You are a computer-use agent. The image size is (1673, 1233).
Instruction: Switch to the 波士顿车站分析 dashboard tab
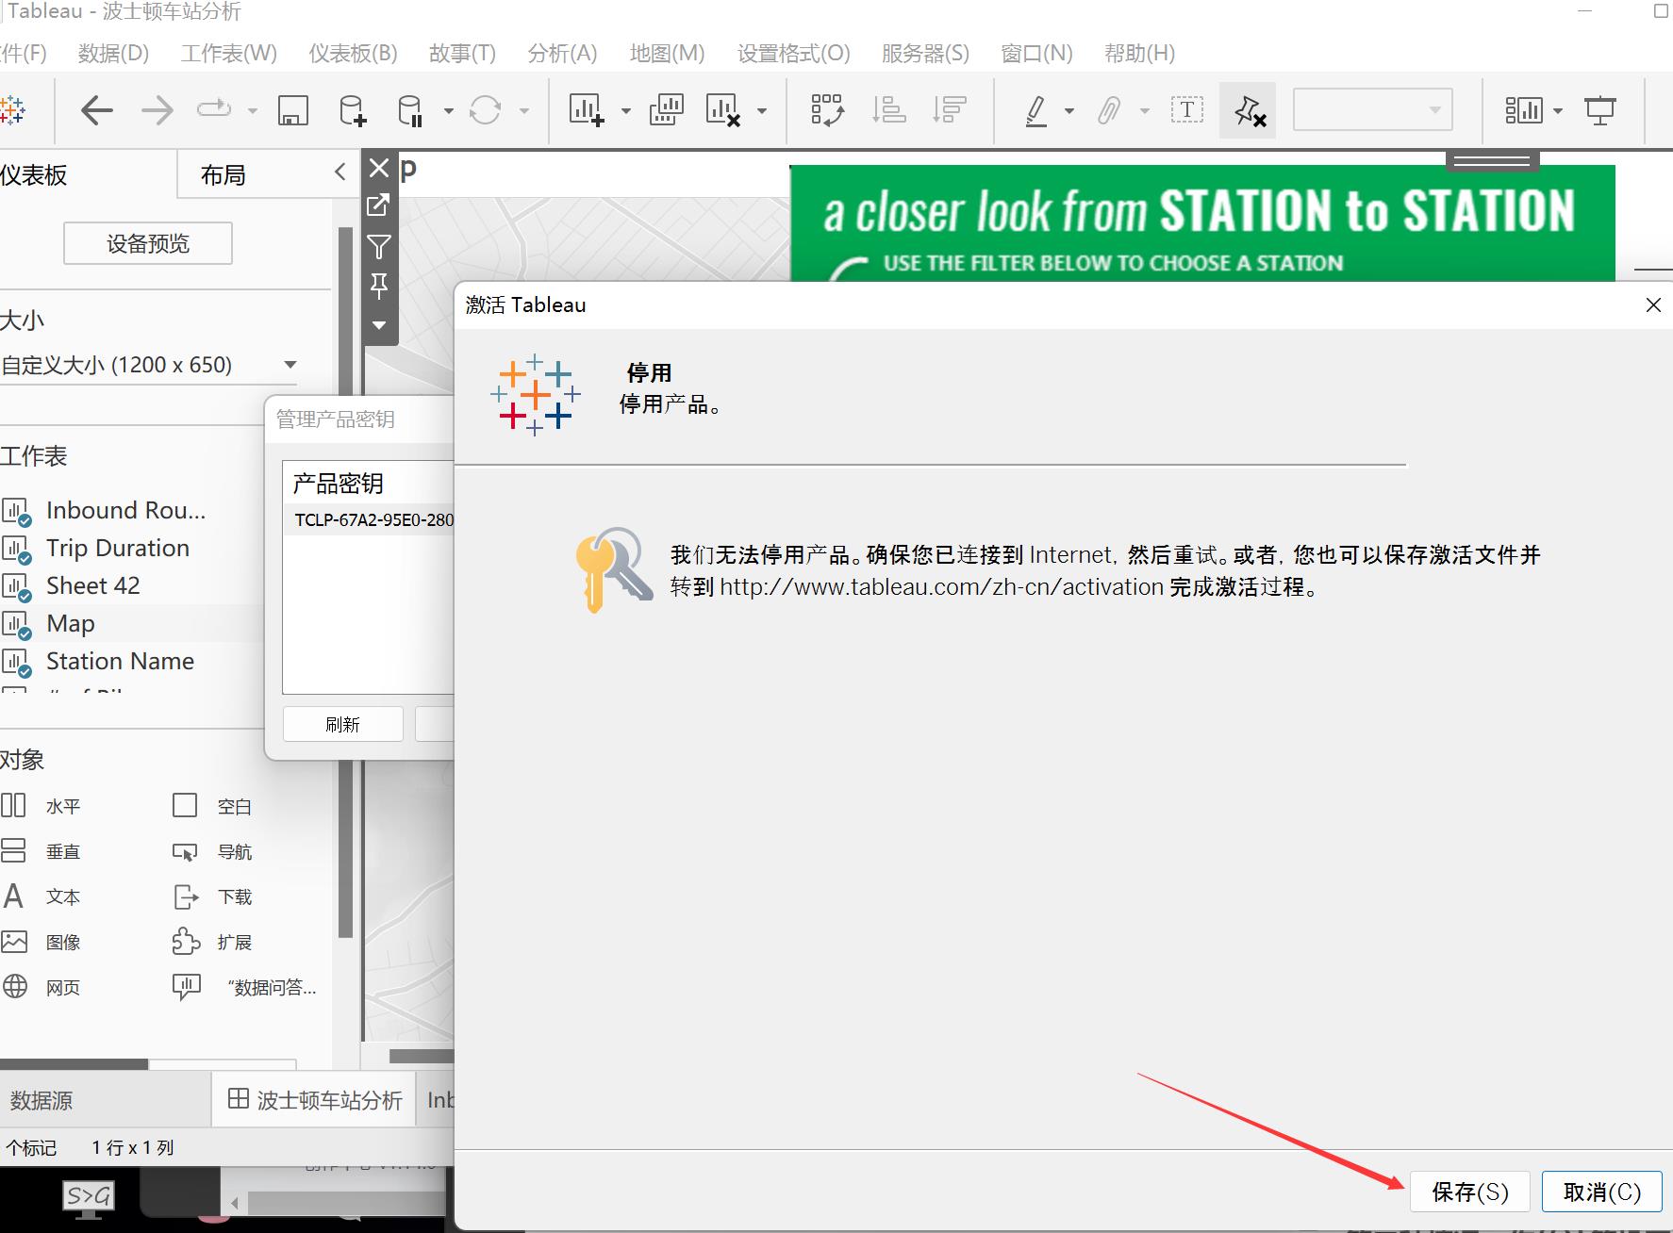315,1100
